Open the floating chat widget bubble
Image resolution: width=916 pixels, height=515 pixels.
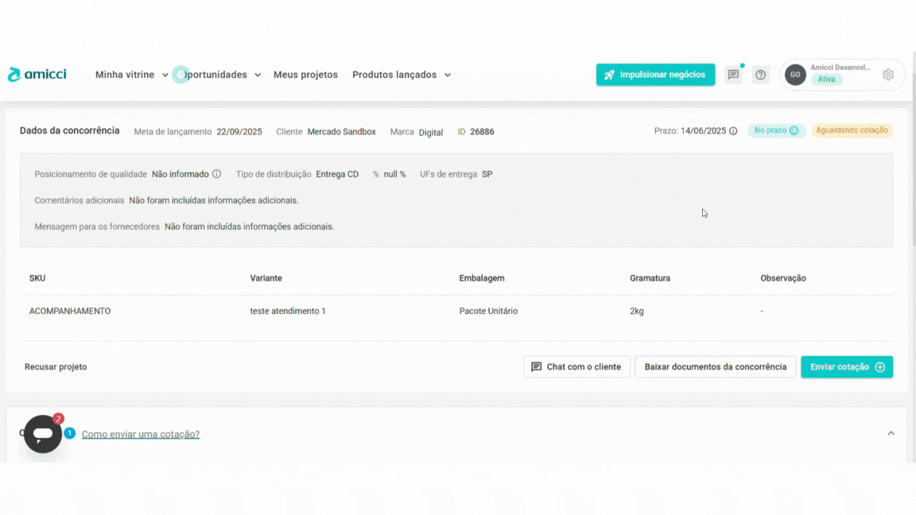(42, 434)
